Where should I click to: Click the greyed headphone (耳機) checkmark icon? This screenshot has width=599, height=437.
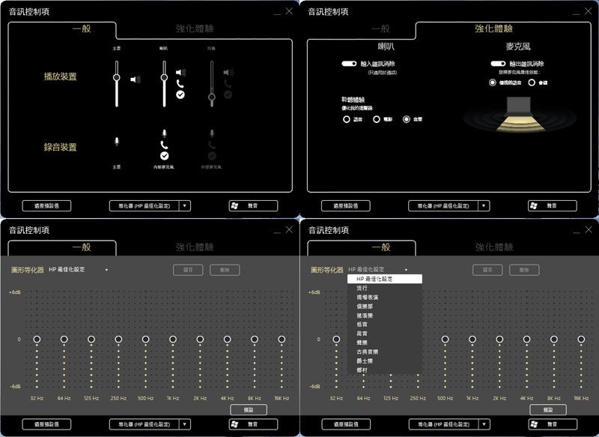click(228, 94)
